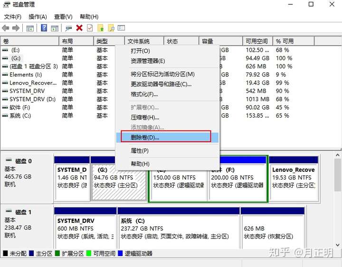Click the red X delete toolbar icon

point(79,28)
